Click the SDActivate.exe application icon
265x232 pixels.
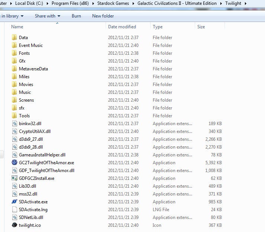pos(14,201)
